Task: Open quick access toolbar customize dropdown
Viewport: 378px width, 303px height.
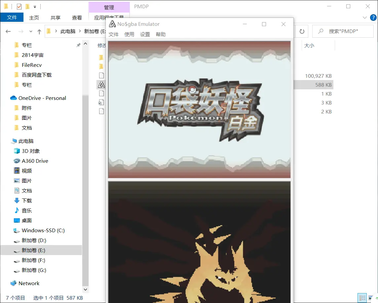Action: [35, 7]
